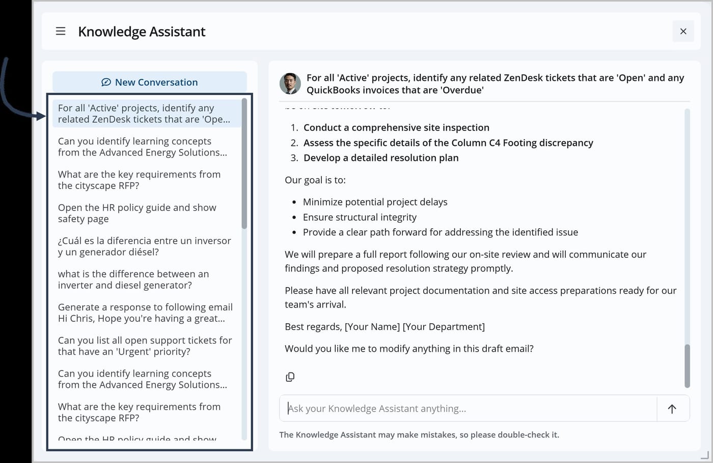The height and width of the screenshot is (463, 713).
Task: Open the first cityscape RFP key requirements conversation
Action: tap(147, 180)
